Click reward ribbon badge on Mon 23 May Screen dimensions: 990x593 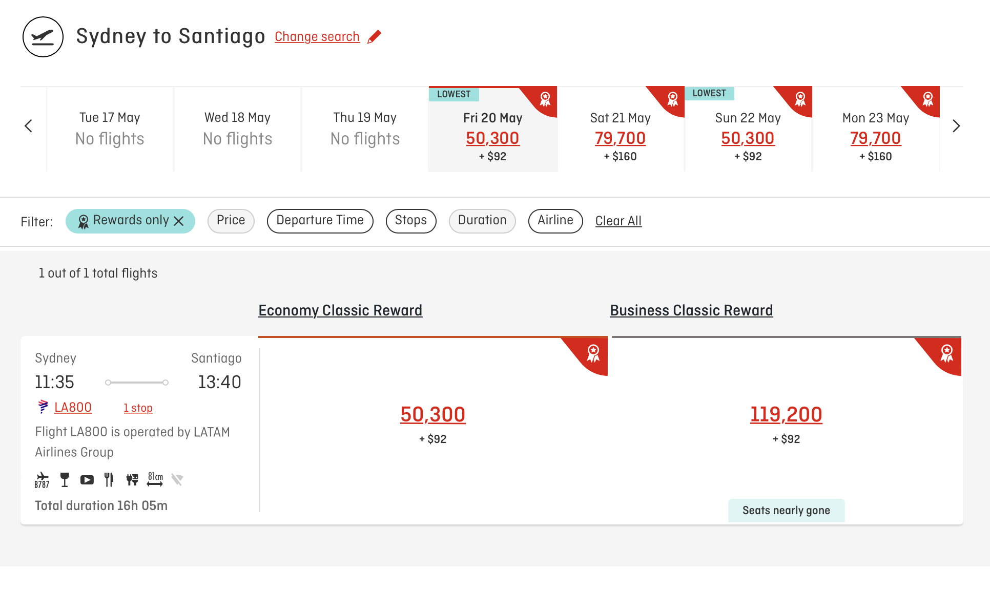pos(928,99)
